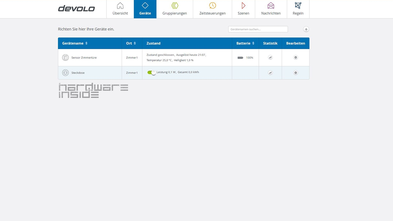393x221 pixels.
Task: Sort devices by Batterie arrows
Action: [x=253, y=43]
